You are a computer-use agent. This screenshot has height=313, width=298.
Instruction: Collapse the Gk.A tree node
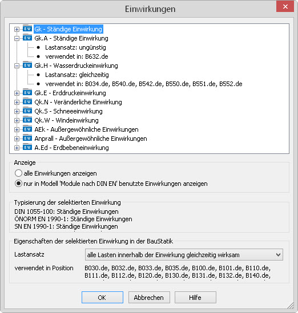tap(17, 38)
